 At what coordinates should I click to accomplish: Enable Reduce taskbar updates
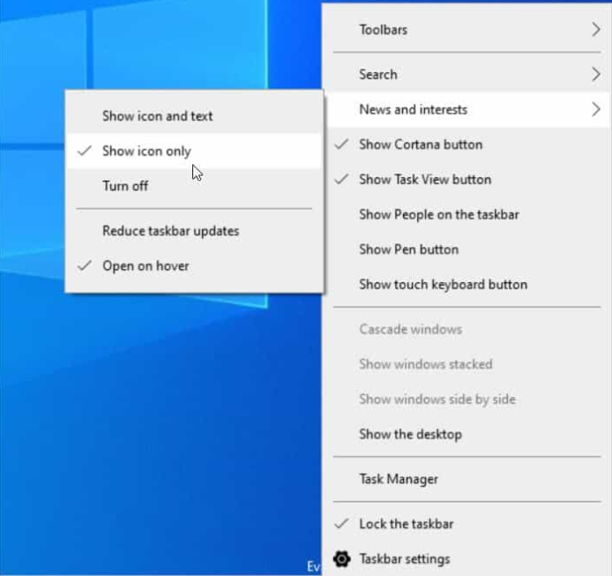[x=170, y=231]
